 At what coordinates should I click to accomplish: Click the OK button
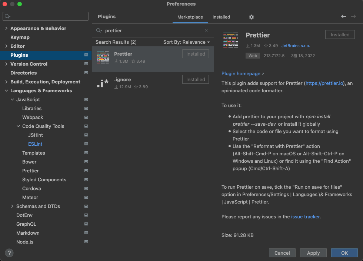pyautogui.click(x=344, y=253)
